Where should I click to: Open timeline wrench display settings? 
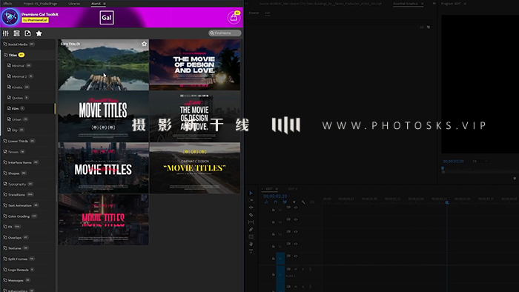pyautogui.click(x=303, y=202)
